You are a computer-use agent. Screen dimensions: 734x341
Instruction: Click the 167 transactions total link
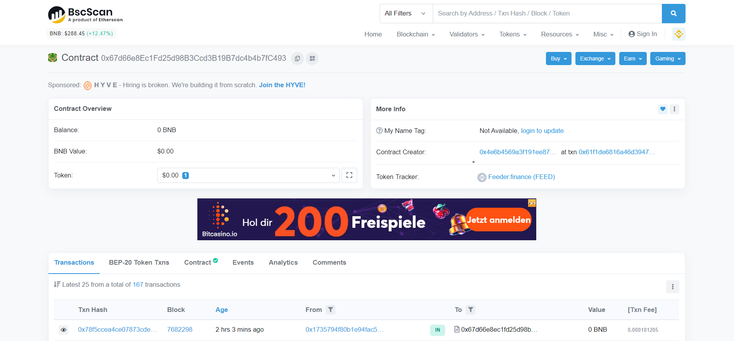pyautogui.click(x=138, y=285)
